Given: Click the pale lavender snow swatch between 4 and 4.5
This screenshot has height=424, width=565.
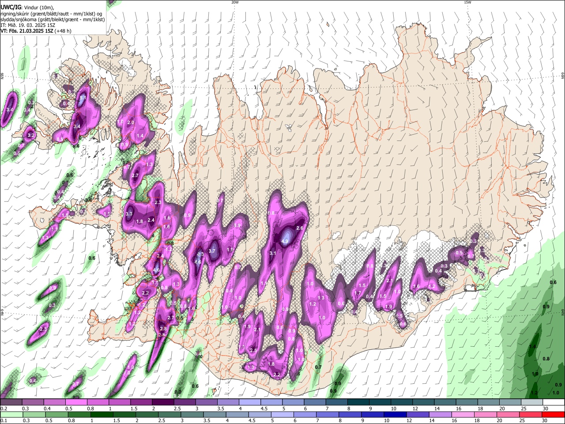Looking at the screenshot, I should coord(250,402).
